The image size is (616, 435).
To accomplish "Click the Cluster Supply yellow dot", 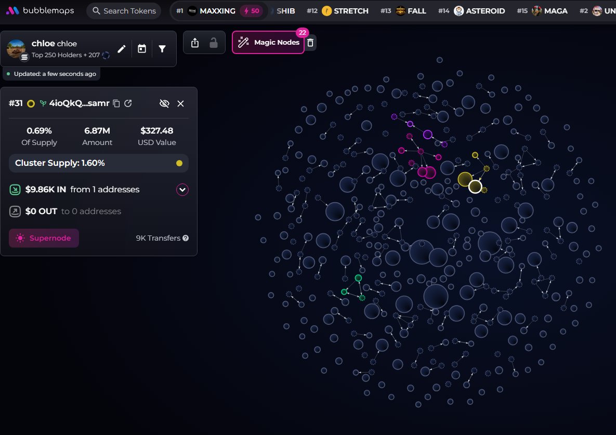I will pos(179,163).
